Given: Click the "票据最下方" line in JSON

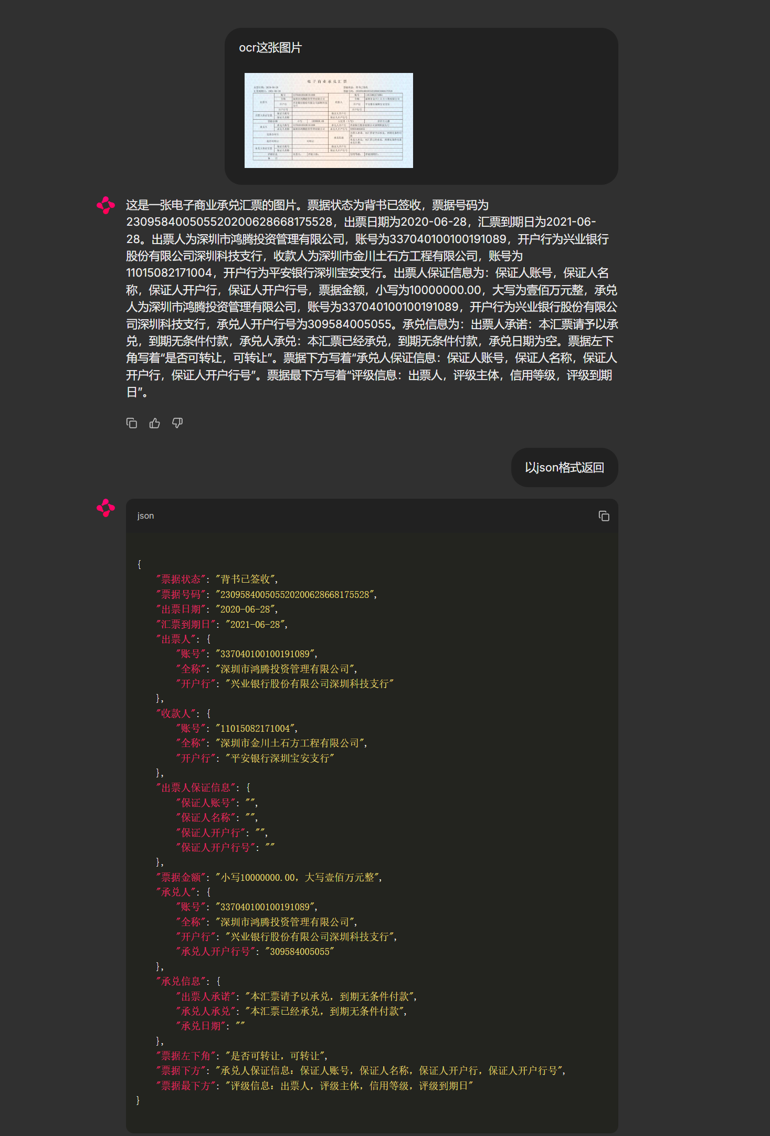Looking at the screenshot, I should (x=314, y=1086).
